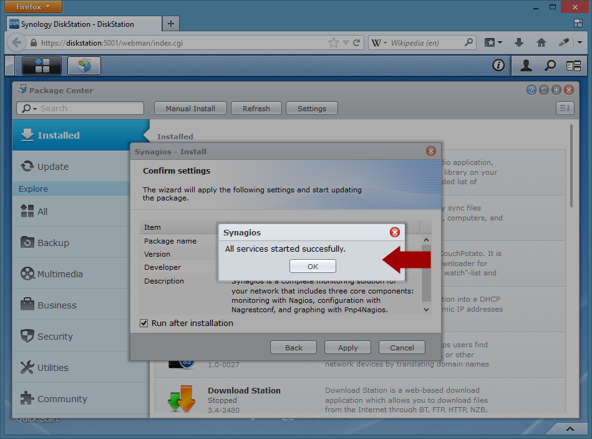
Task: Open the DSM main menu icon
Action: (42, 66)
